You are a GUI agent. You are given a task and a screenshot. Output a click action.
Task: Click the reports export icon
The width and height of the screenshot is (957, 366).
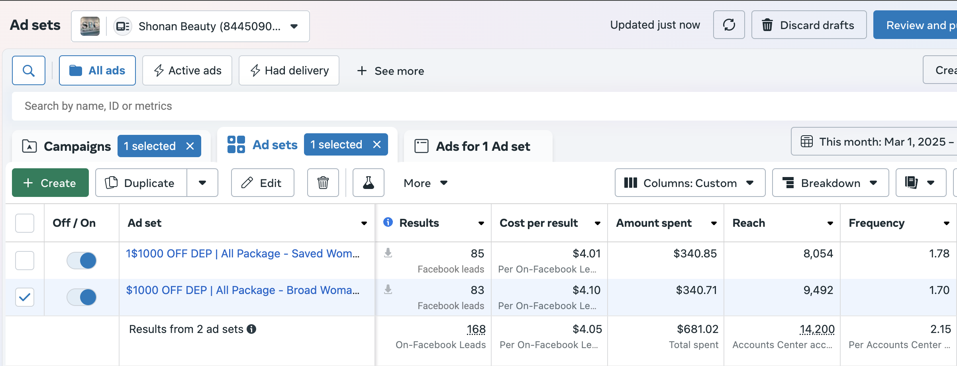pos(912,183)
